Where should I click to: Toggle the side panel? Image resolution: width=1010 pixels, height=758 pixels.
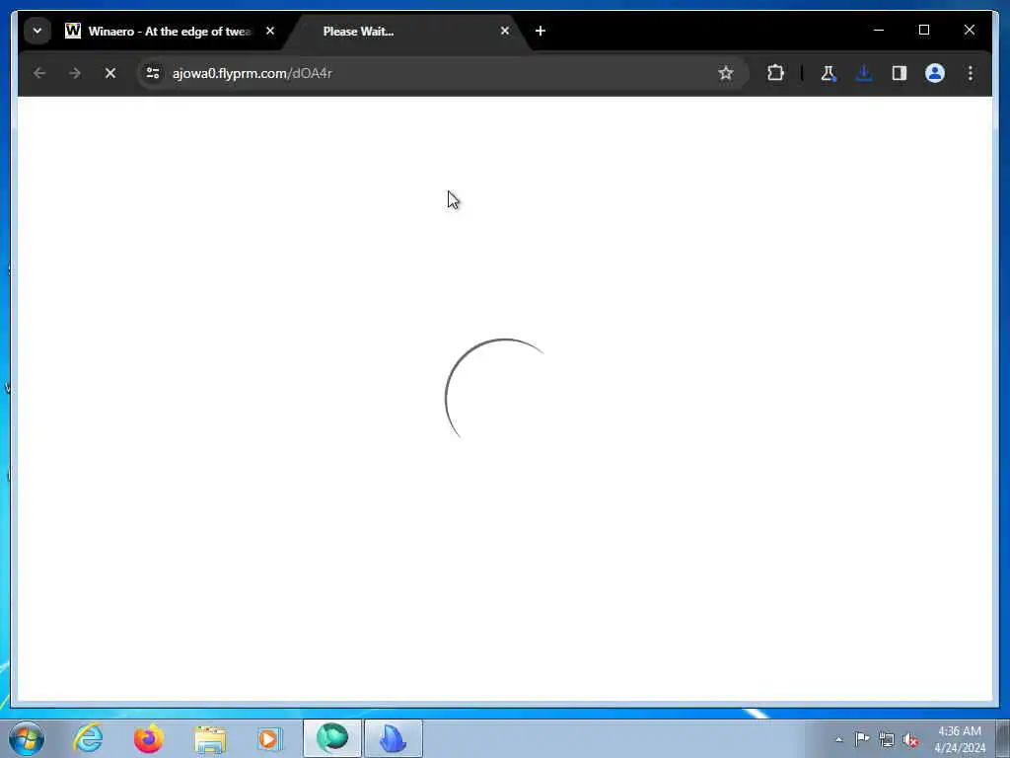click(x=900, y=73)
